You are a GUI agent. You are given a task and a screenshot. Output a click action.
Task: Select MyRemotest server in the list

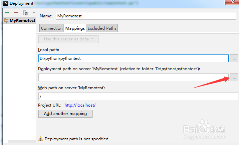click(x=20, y=21)
